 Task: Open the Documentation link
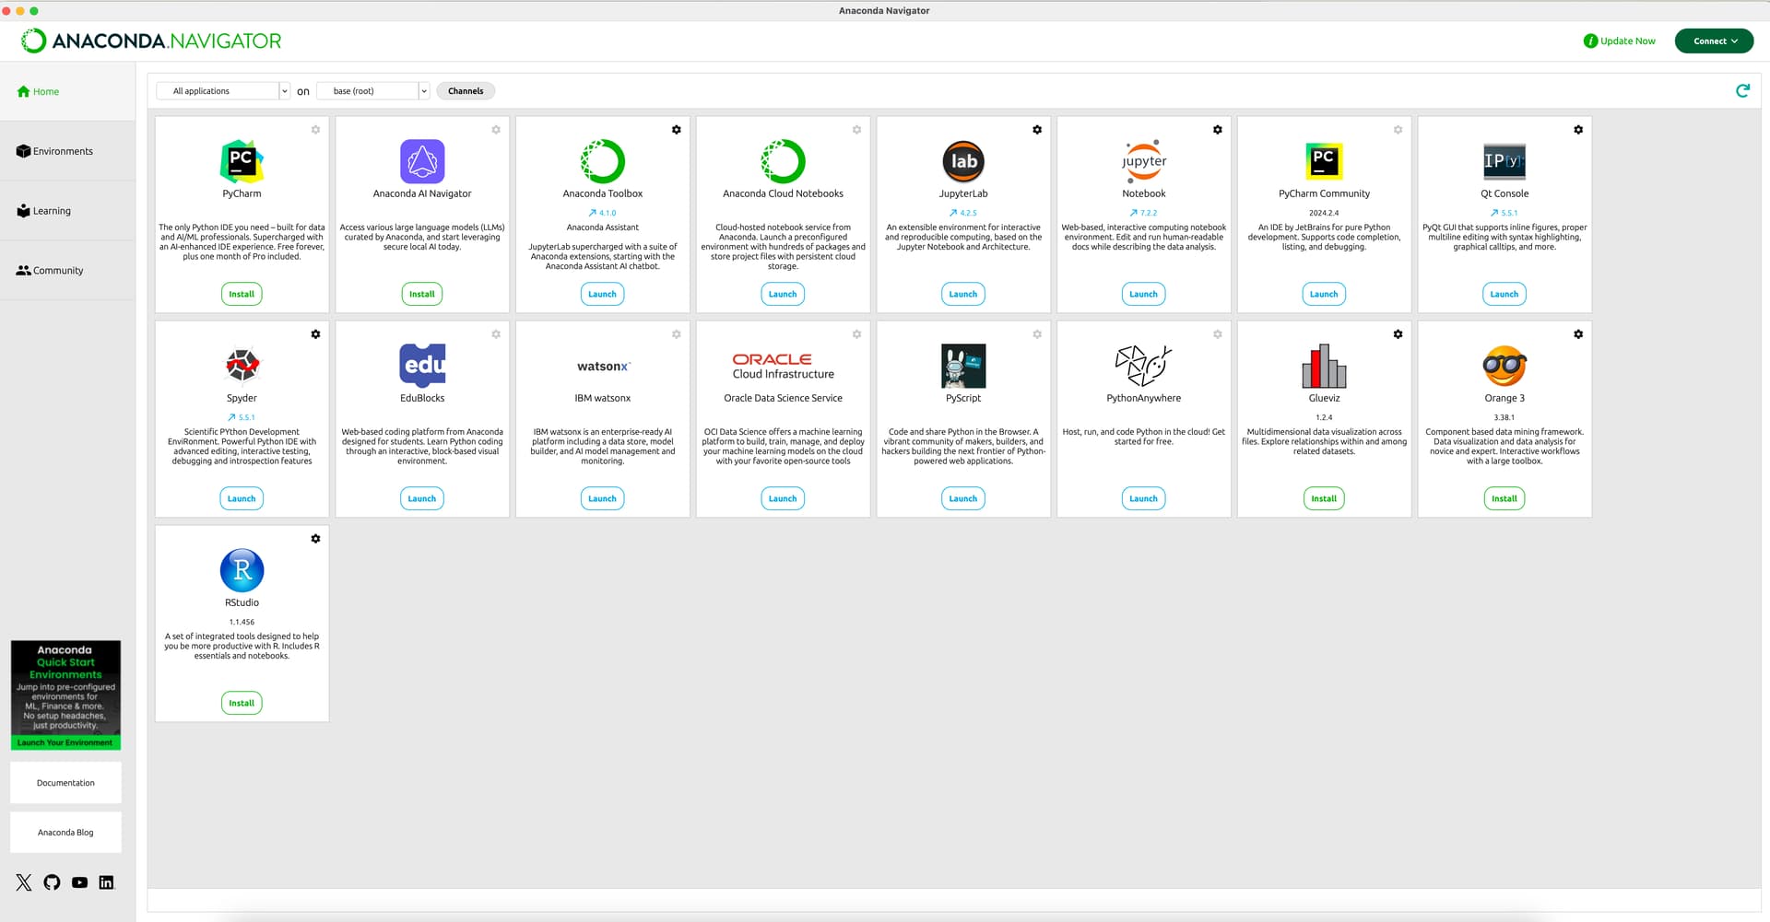click(65, 783)
